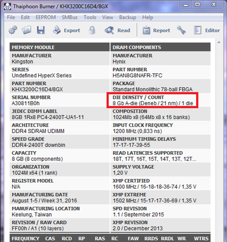
Task: Select SPD revision 1.1 / September 2015
Action: [138, 215]
